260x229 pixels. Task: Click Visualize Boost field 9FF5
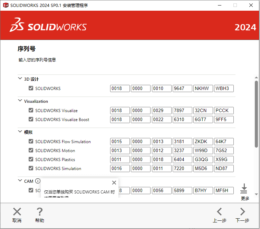coord(224,119)
